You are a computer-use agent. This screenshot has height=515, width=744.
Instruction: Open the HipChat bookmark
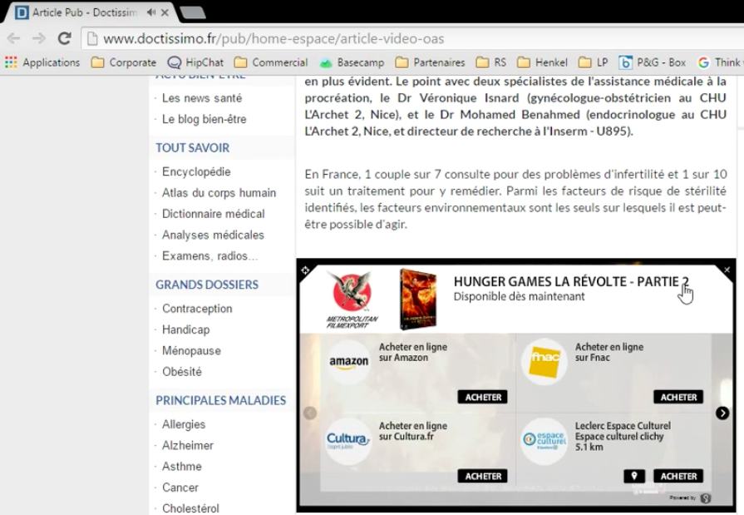pyautogui.click(x=195, y=62)
